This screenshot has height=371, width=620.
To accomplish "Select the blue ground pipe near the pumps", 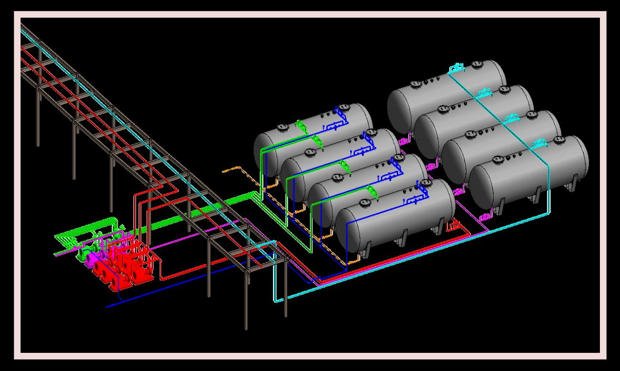I will [x=191, y=282].
